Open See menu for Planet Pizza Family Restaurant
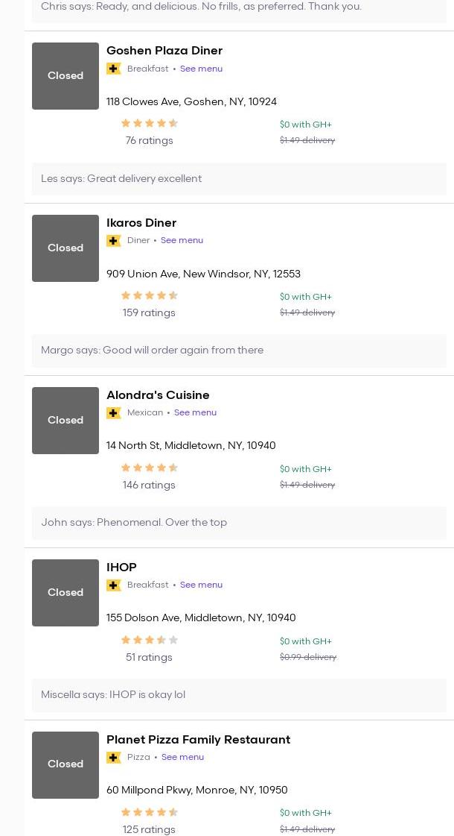This screenshot has height=836, width=454. click(182, 758)
